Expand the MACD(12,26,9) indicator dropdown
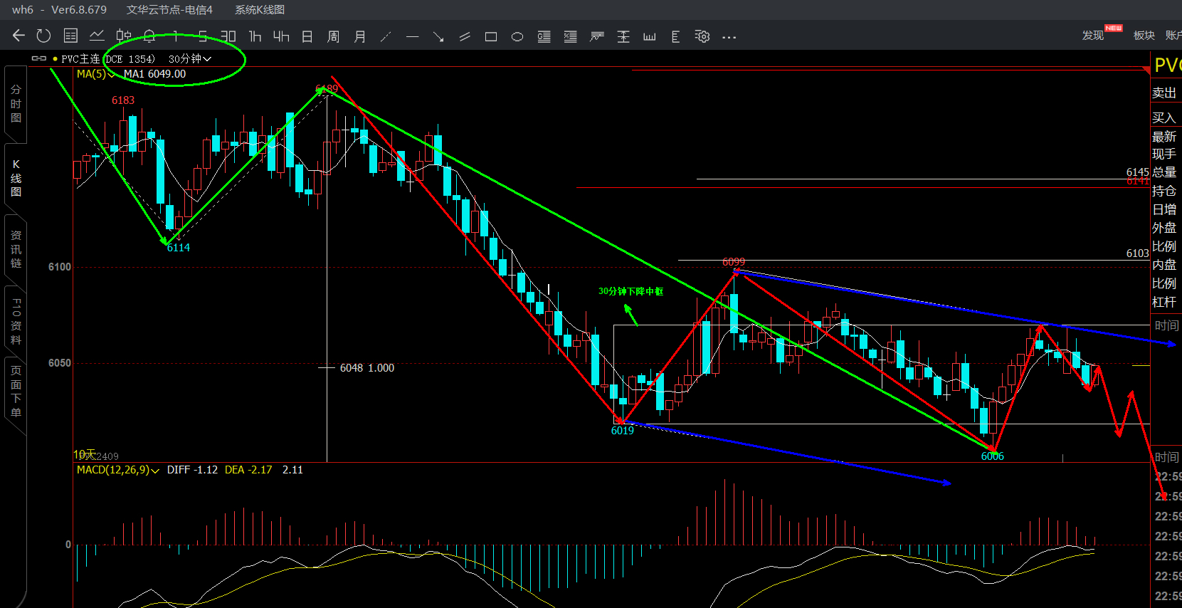Image resolution: width=1182 pixels, height=608 pixels. (x=118, y=470)
